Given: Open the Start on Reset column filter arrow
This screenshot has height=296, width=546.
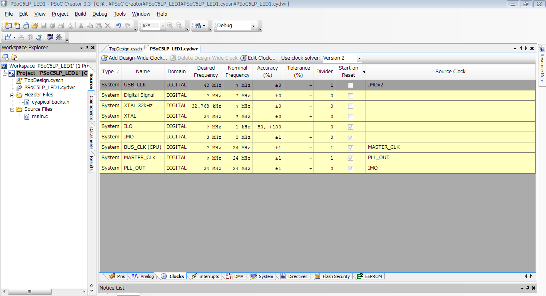Looking at the screenshot, I should (x=364, y=72).
